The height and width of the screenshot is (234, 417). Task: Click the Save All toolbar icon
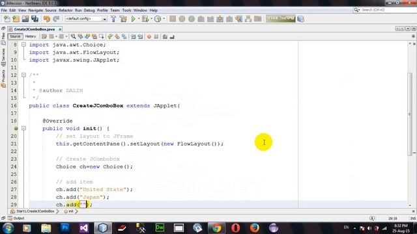(x=35, y=19)
